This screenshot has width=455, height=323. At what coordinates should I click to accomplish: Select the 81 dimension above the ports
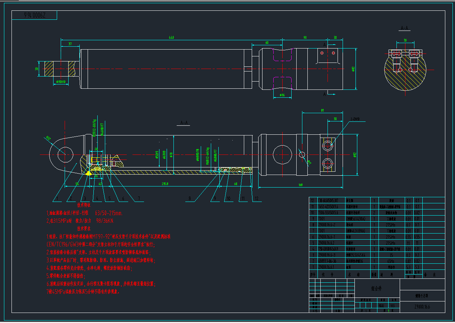(x=322, y=110)
